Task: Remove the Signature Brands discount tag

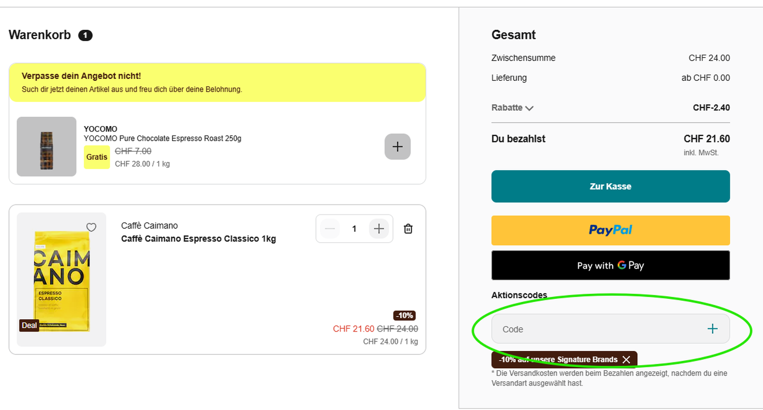Action: 626,359
